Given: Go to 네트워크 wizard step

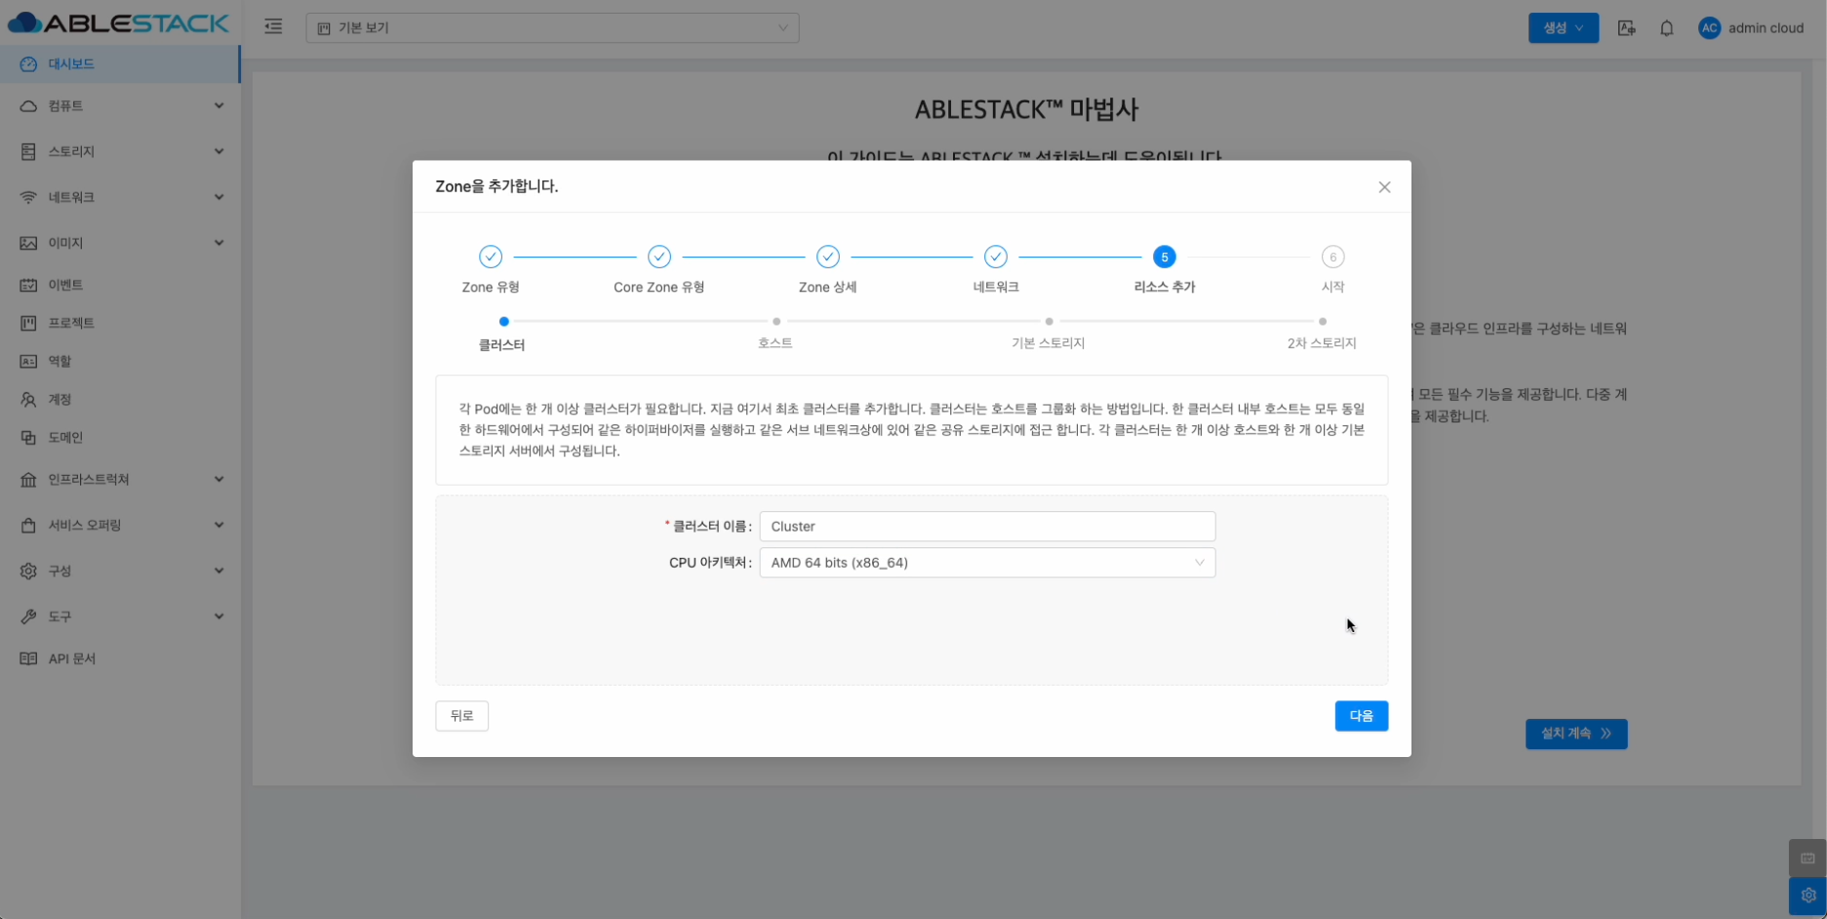Looking at the screenshot, I should [x=996, y=268].
